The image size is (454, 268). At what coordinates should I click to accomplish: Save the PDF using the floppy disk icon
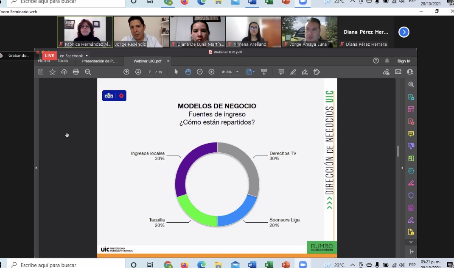coord(41,72)
